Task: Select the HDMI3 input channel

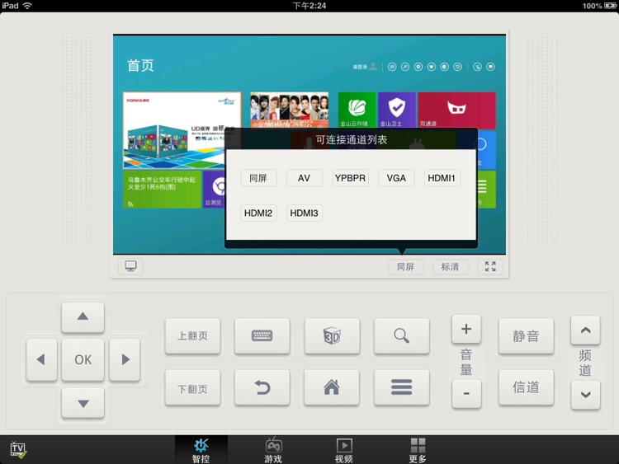Action: tap(304, 213)
